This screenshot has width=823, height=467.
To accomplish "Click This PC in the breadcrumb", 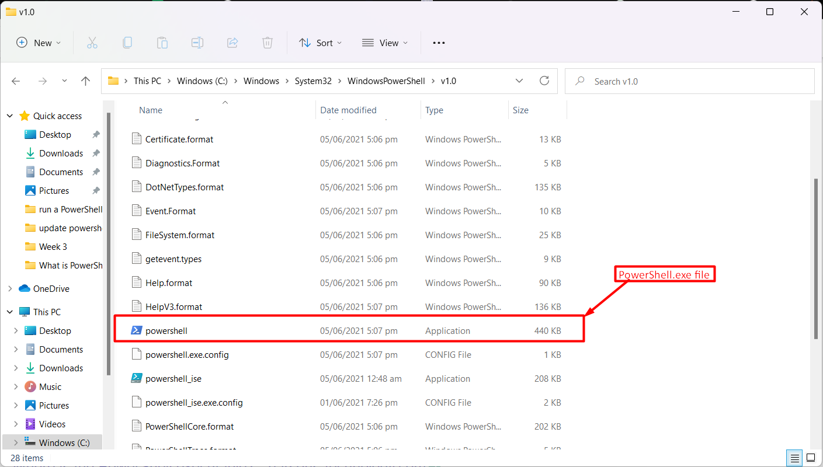I will 147,81.
